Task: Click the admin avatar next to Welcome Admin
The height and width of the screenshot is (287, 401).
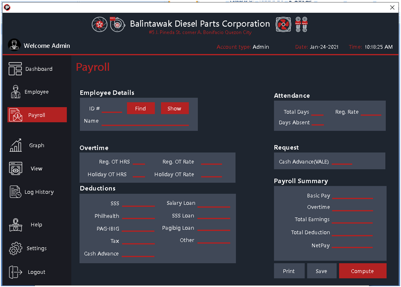Action: tap(14, 45)
